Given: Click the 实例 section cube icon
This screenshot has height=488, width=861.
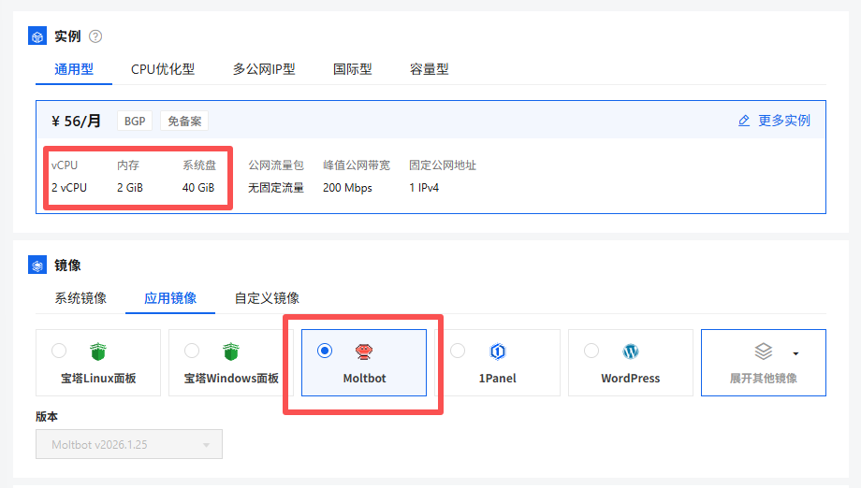Looking at the screenshot, I should click(x=37, y=36).
